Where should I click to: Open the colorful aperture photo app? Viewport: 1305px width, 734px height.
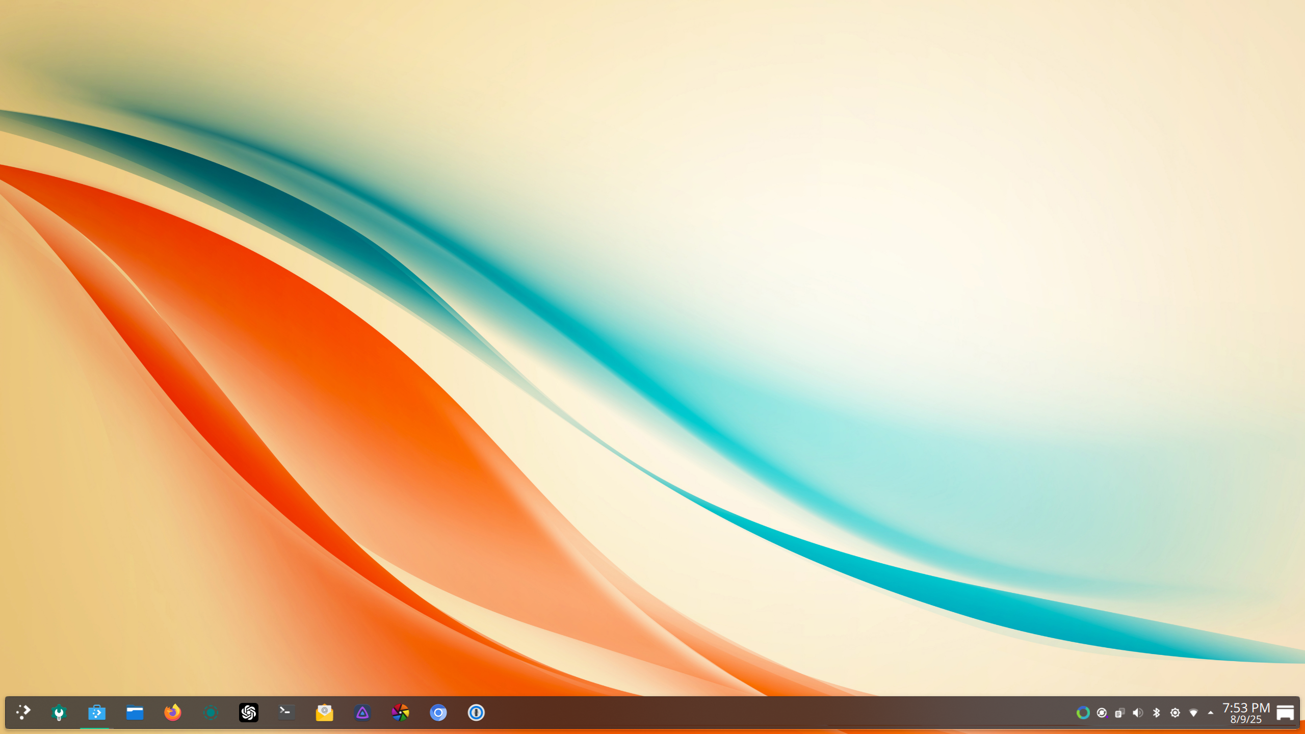tap(400, 712)
